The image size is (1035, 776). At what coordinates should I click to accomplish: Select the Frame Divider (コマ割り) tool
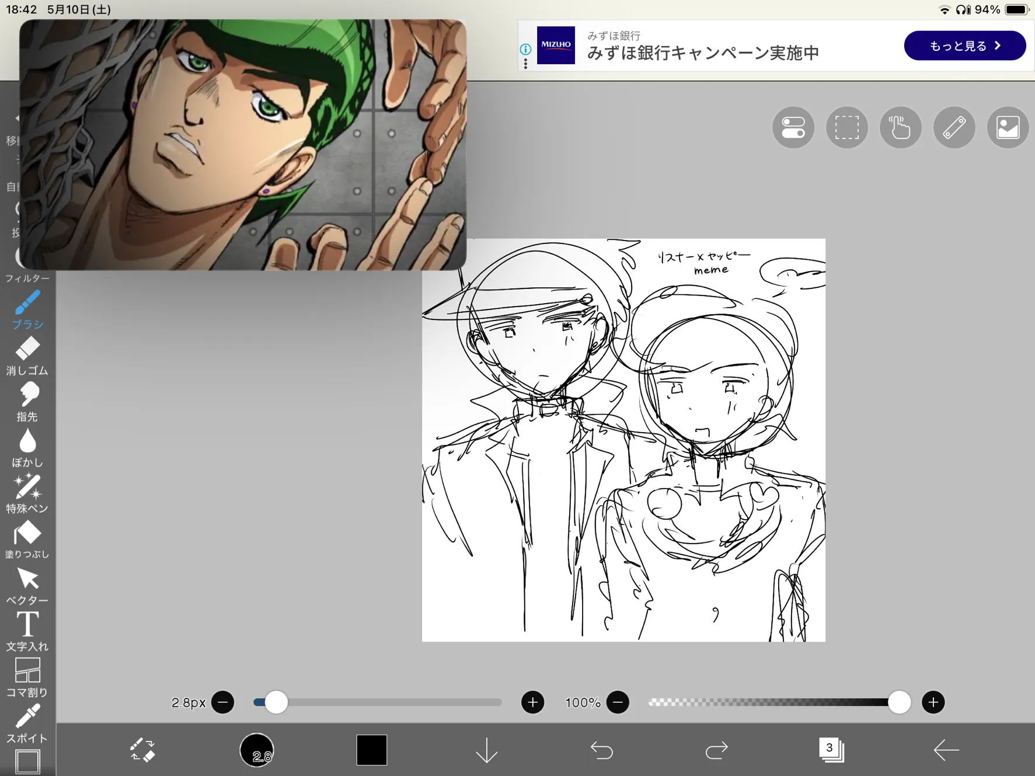[x=27, y=678]
